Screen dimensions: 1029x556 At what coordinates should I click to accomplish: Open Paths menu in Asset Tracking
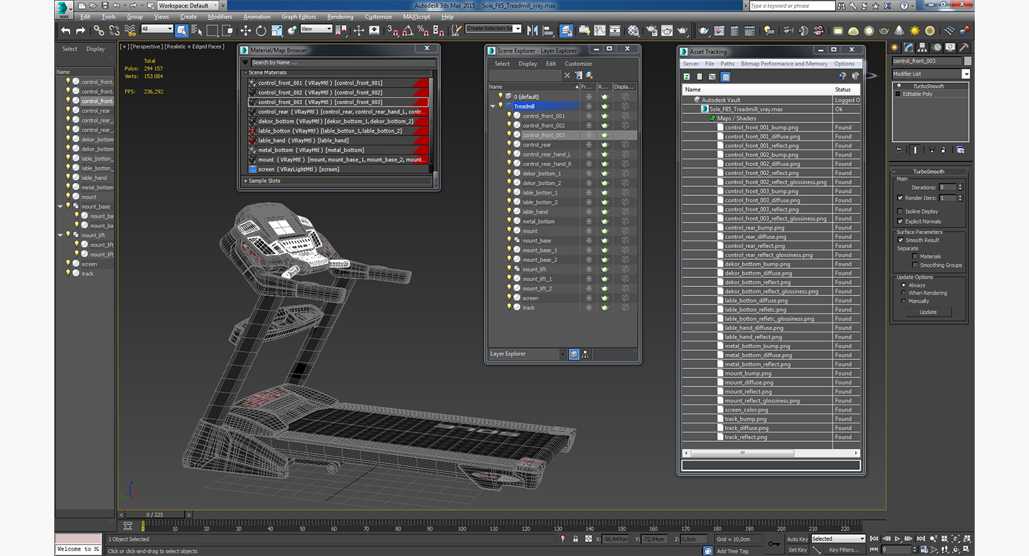[727, 63]
